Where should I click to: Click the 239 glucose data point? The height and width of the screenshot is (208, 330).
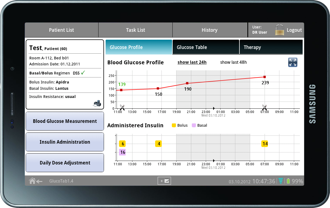[265, 77]
